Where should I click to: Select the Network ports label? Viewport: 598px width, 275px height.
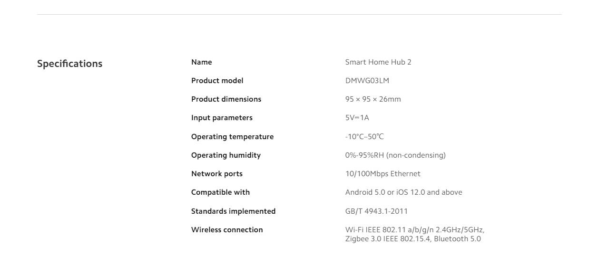point(217,174)
